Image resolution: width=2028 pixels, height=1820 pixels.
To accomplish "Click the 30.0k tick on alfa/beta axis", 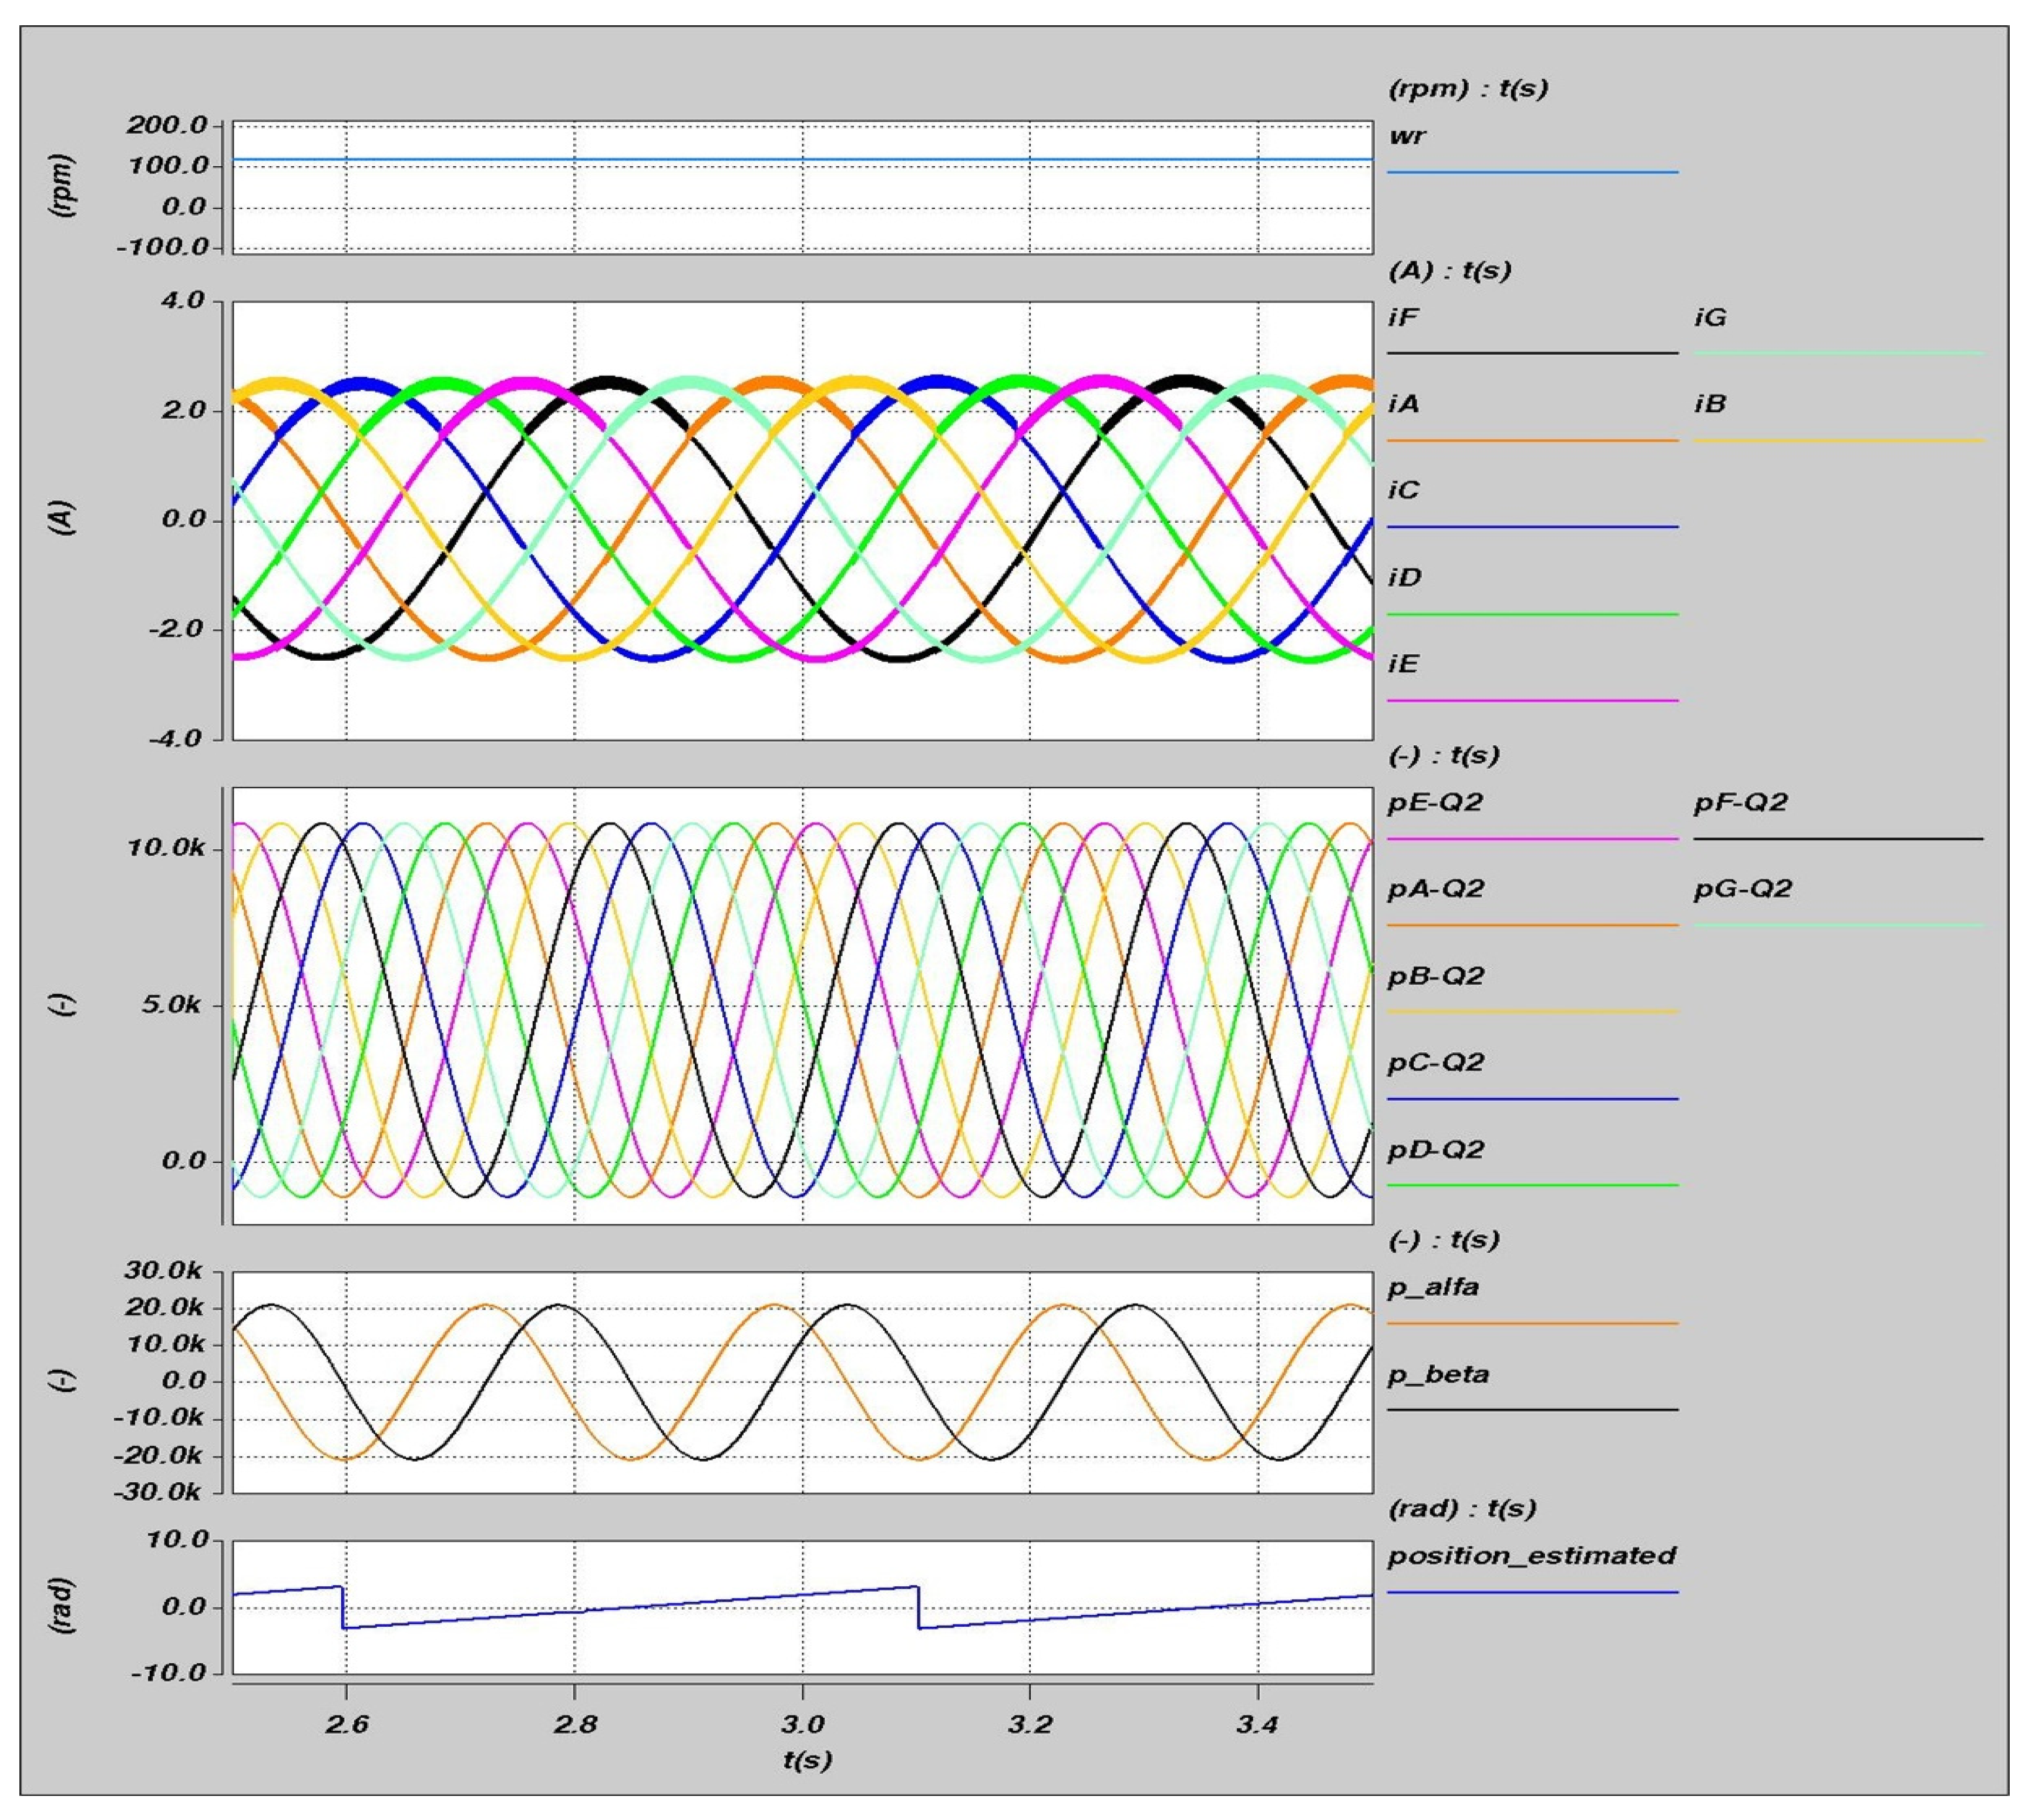I will [x=164, y=1271].
